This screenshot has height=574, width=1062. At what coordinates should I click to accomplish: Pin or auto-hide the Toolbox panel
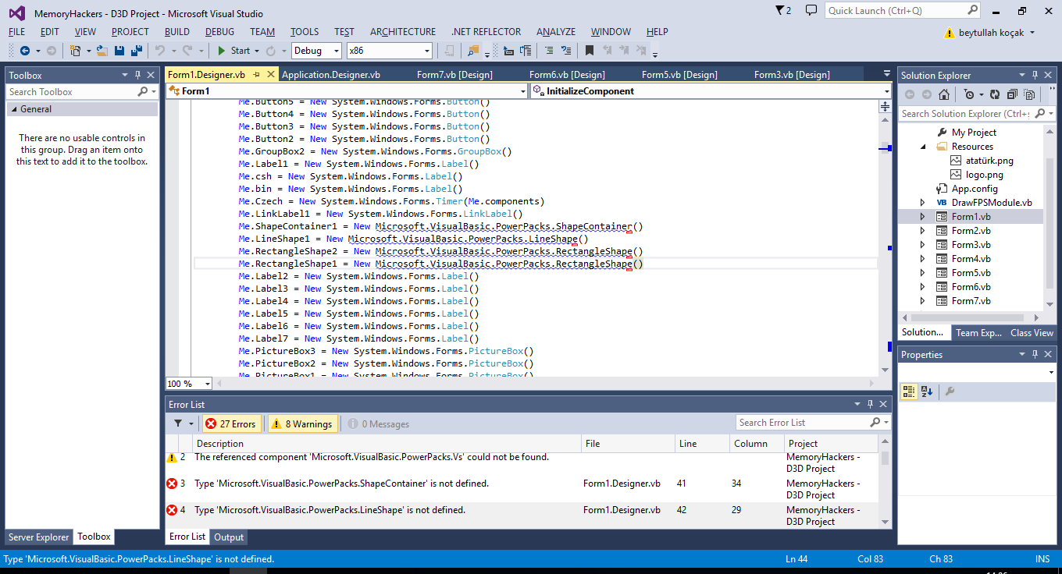[137, 75]
